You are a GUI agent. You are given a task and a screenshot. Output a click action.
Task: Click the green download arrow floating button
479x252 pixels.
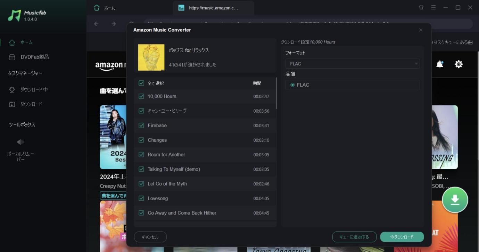click(455, 200)
